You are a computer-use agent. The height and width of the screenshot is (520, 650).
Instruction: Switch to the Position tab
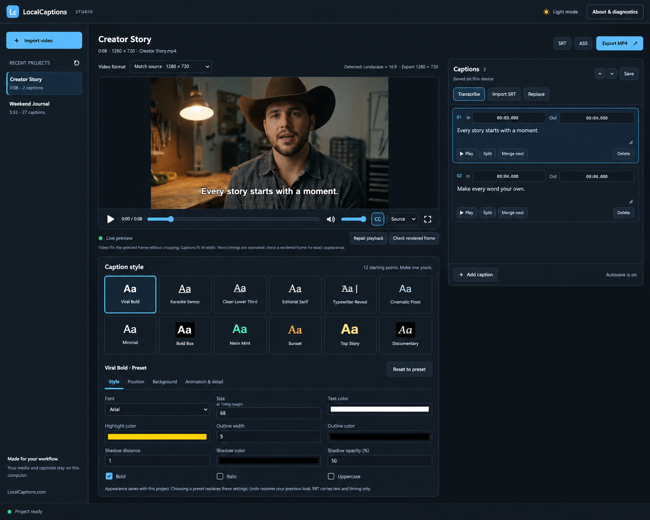[136, 382]
